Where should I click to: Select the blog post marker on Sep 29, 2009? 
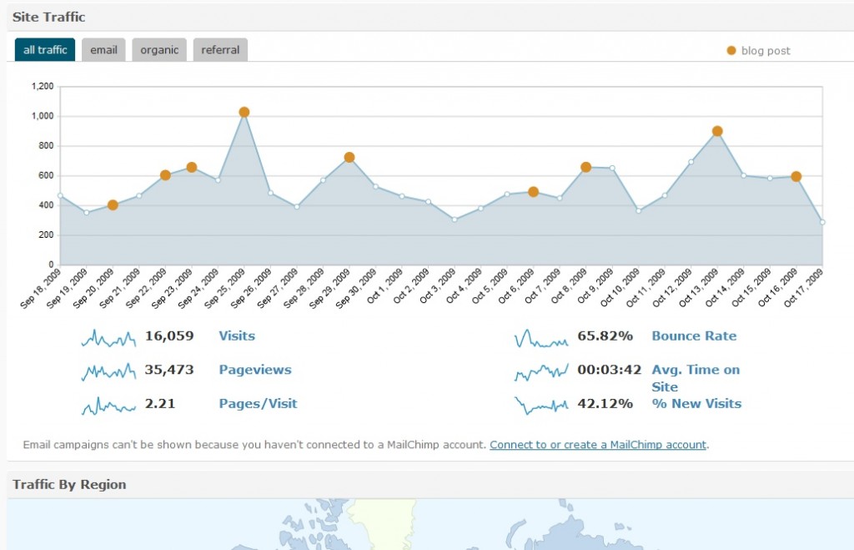tap(349, 158)
